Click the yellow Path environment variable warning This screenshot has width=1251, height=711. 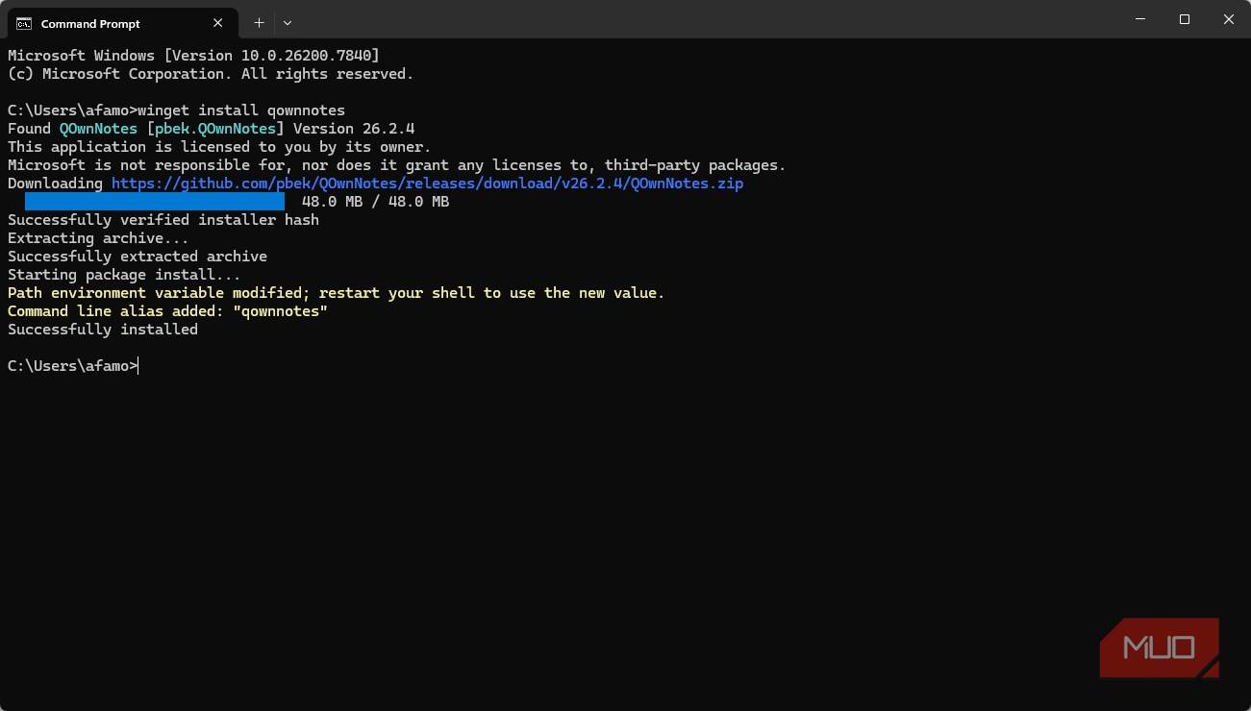(336, 293)
